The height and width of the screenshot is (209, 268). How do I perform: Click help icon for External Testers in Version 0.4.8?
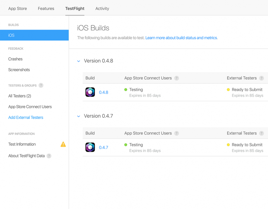pyautogui.click(x=261, y=78)
